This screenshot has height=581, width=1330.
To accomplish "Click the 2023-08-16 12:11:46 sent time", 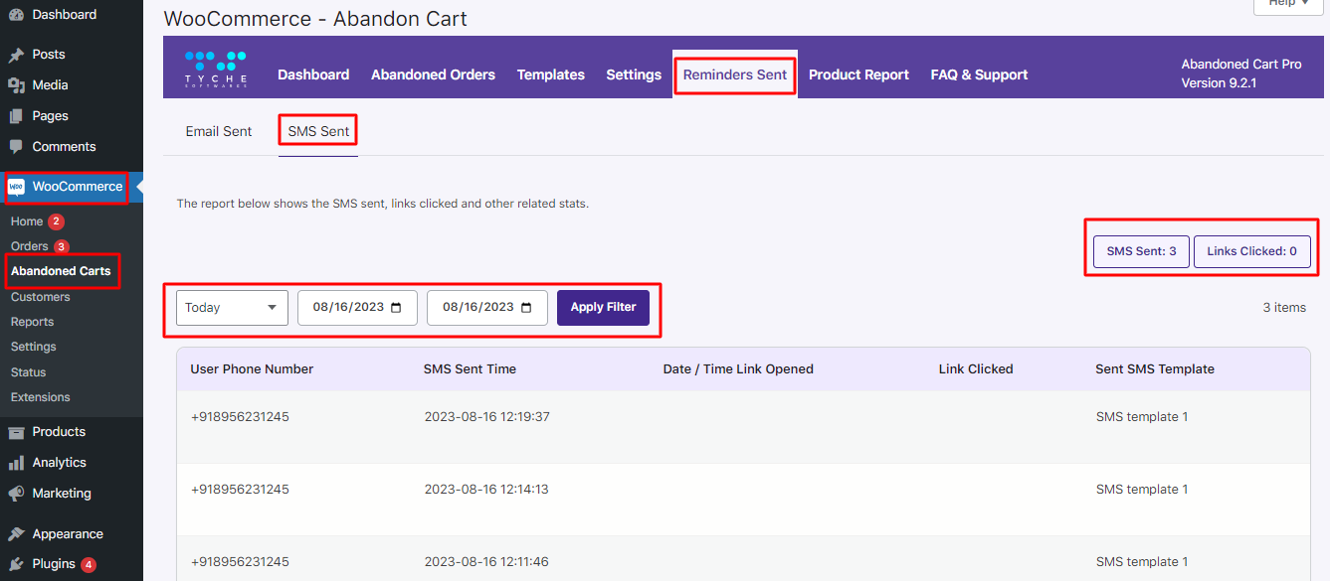I will [x=486, y=562].
